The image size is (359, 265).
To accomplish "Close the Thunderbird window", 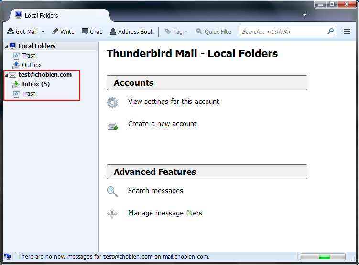I will point(347,4).
